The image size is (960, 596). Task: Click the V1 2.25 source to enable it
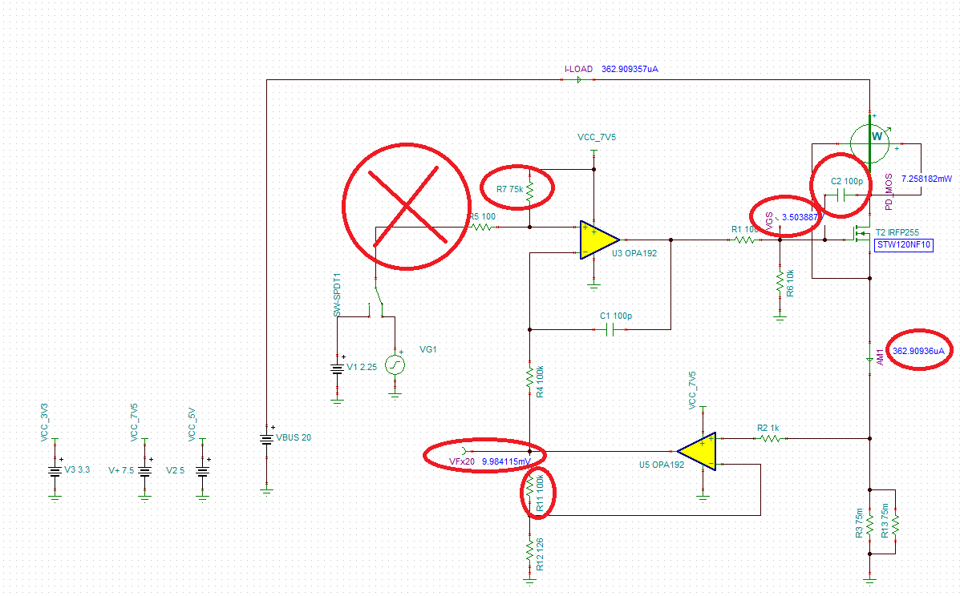coord(335,368)
